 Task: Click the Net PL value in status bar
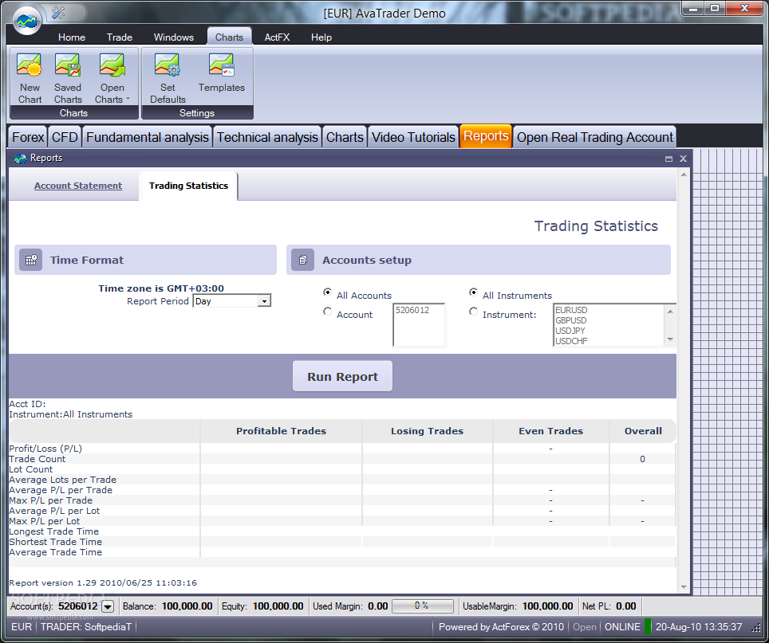pyautogui.click(x=625, y=606)
